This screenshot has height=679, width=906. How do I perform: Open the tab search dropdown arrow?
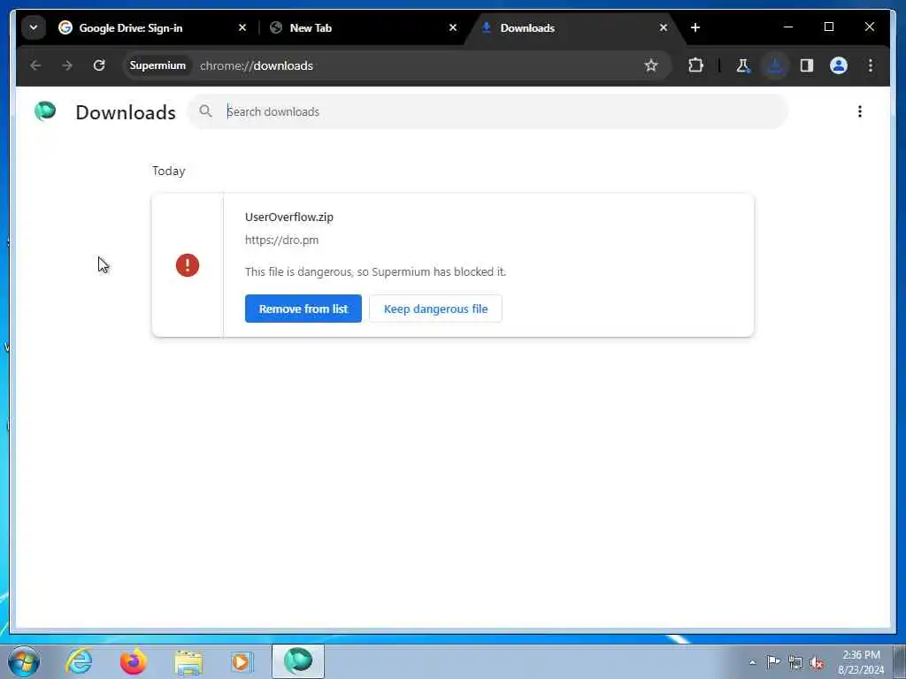pos(34,27)
